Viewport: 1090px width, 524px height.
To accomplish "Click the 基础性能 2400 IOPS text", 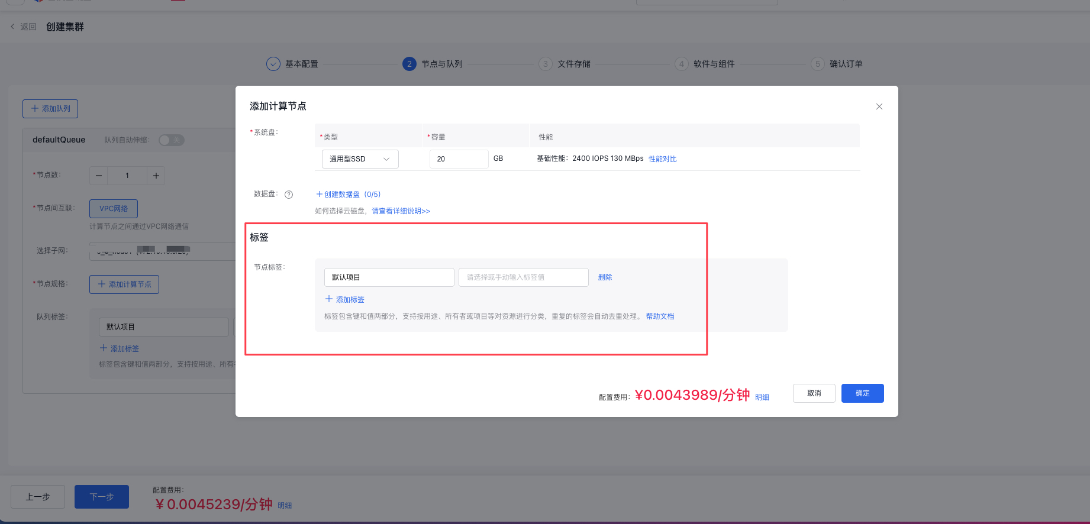I will coord(590,159).
